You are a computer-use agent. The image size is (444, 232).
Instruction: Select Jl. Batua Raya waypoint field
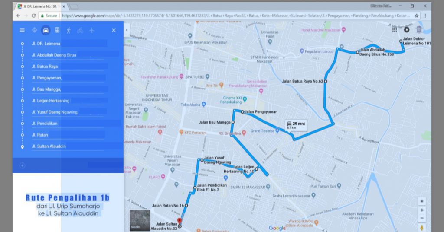69,67
